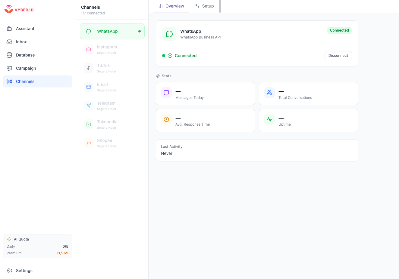Image resolution: width=399 pixels, height=279 pixels.
Task: Select the Shopee channel label
Action: coord(105,140)
